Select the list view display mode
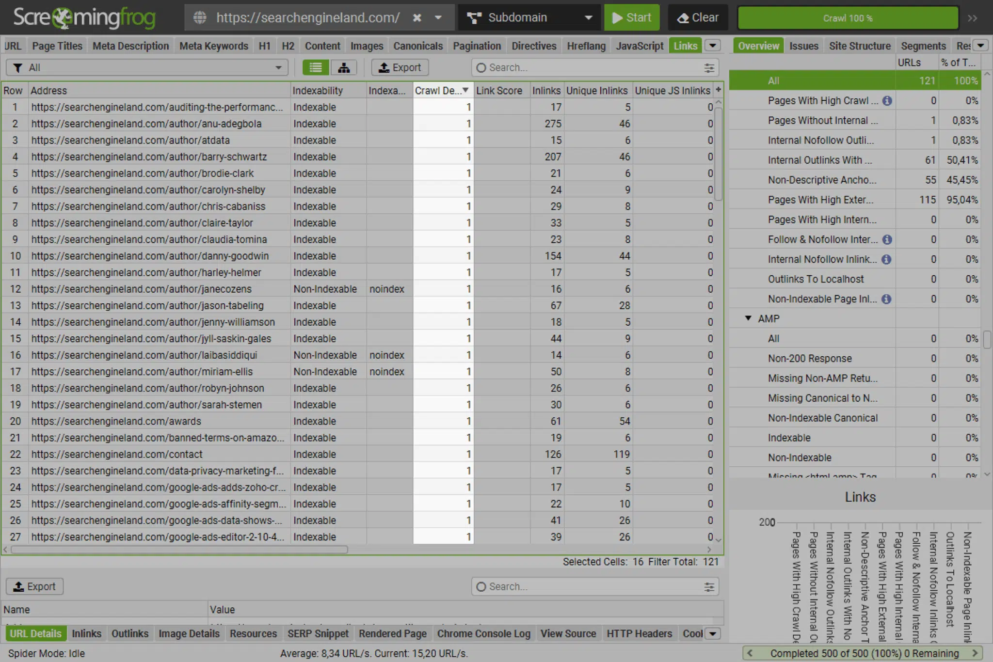 [x=315, y=67]
